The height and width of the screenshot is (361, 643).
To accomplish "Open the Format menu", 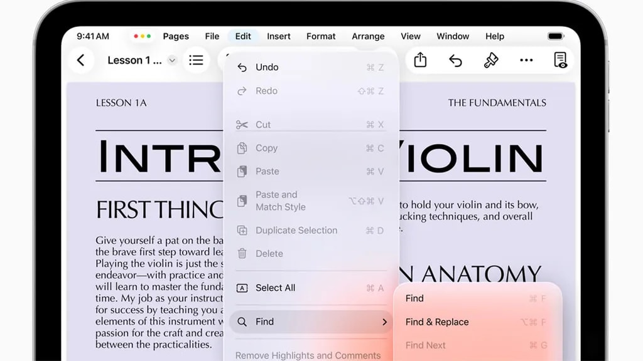I will [x=321, y=36].
